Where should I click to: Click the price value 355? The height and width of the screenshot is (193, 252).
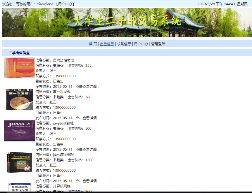coord(88,66)
